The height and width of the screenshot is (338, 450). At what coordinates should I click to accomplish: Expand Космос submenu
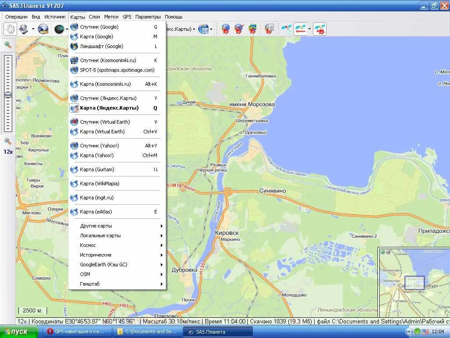(117, 246)
